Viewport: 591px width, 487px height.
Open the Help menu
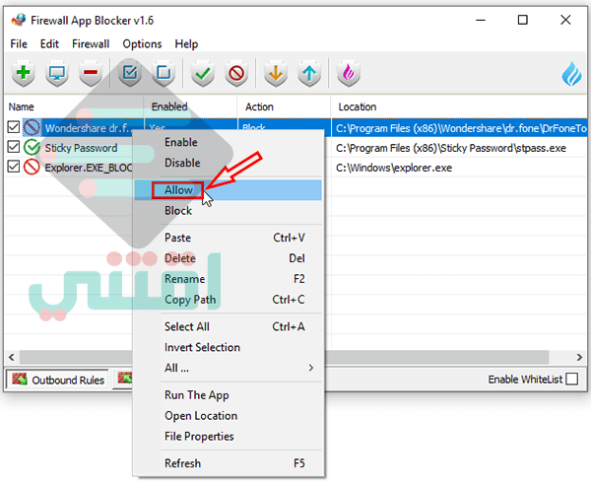coord(186,43)
